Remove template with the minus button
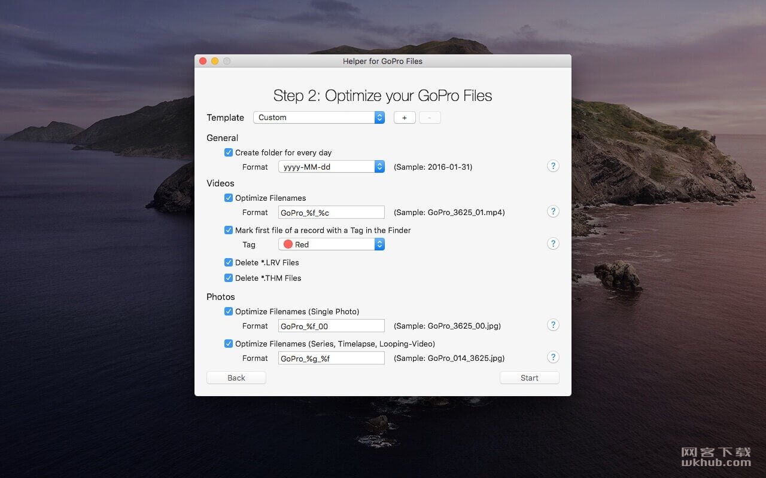Screen dimensions: 766x478 pyautogui.click(x=430, y=118)
